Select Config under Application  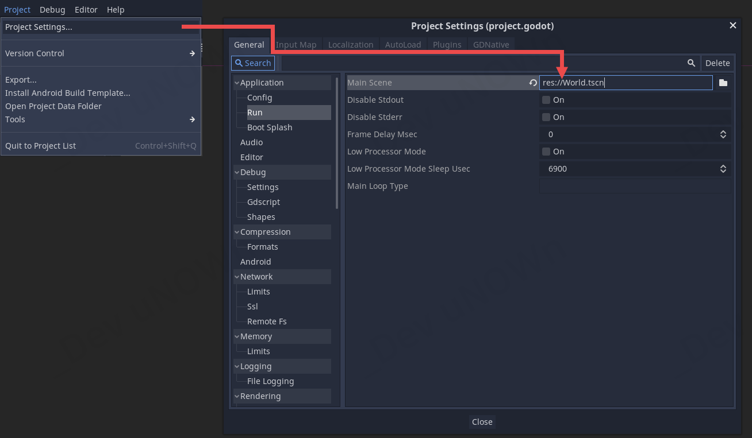click(259, 98)
